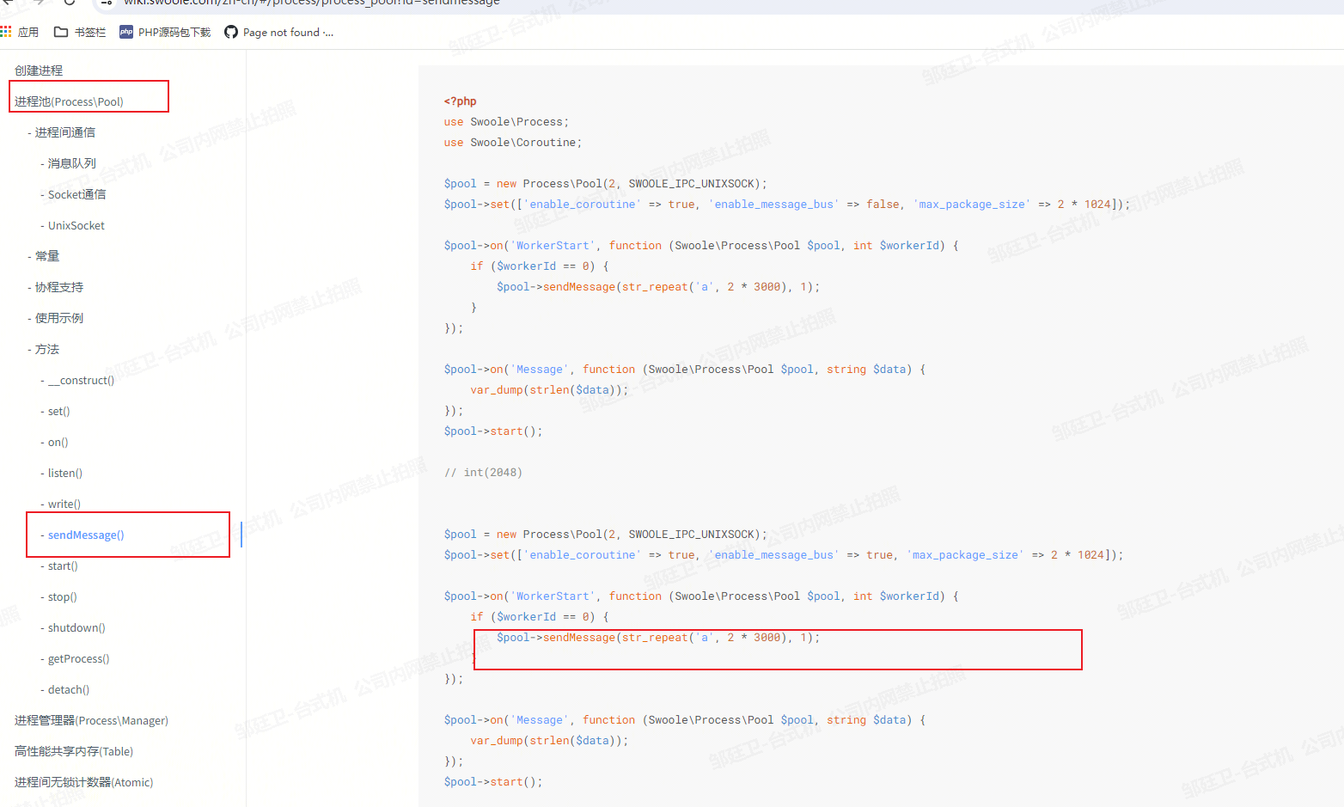Go to the 进程间通信 section
This screenshot has height=807, width=1344.
(x=64, y=132)
